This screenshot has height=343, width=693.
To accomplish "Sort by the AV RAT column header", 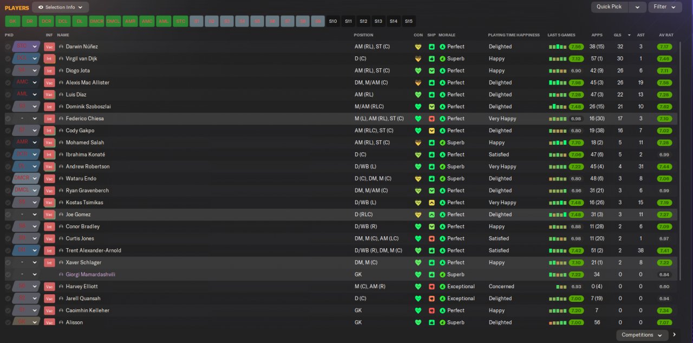I will coord(666,35).
